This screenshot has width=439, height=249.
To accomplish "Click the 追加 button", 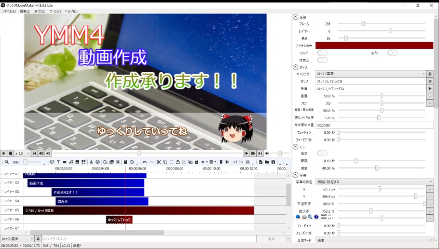I will (271, 239).
